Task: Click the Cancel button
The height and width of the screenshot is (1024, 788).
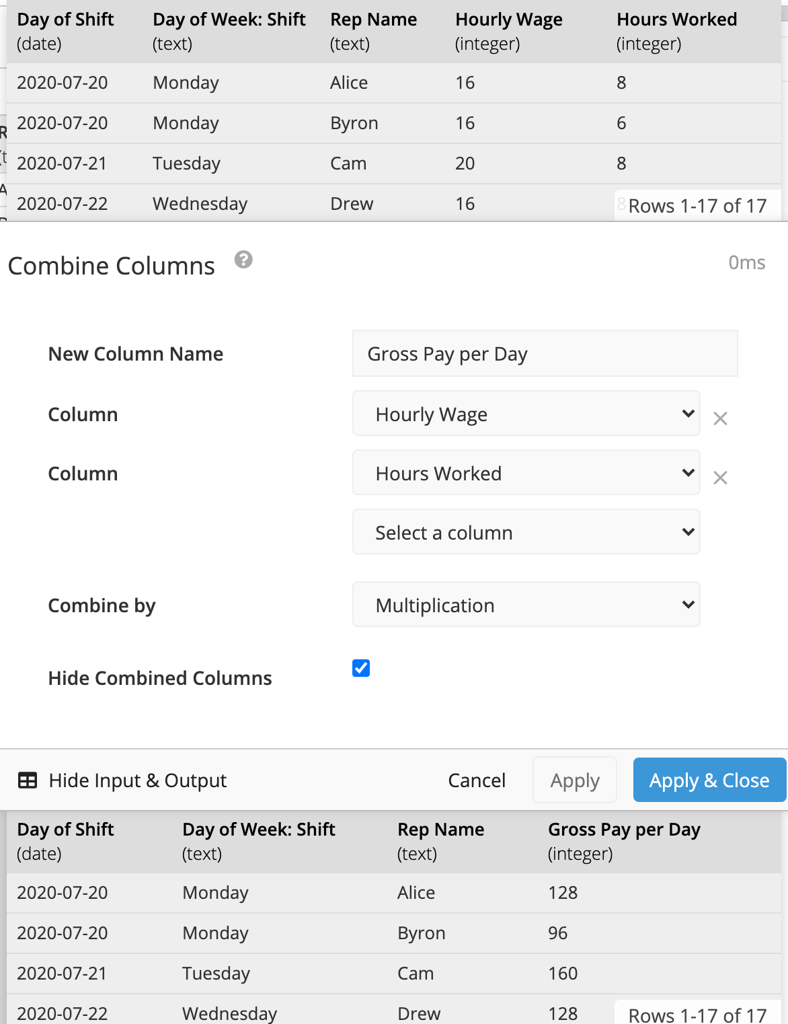Action: point(477,780)
